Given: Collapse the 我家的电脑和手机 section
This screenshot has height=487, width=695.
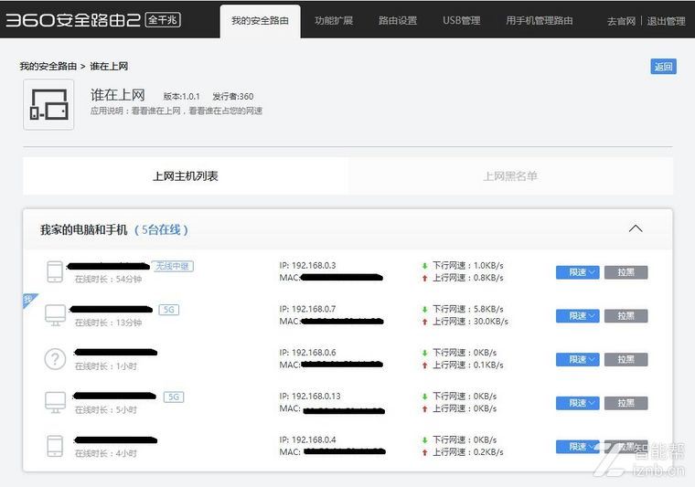Looking at the screenshot, I should 636,229.
